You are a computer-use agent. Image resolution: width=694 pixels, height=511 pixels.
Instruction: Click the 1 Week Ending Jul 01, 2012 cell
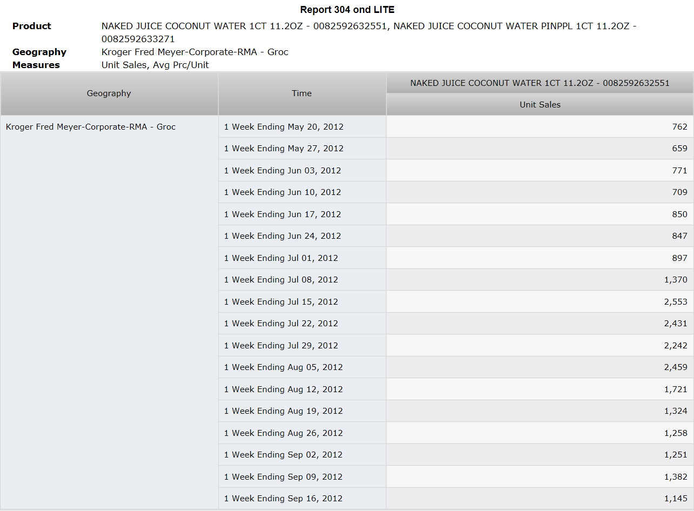coord(302,258)
